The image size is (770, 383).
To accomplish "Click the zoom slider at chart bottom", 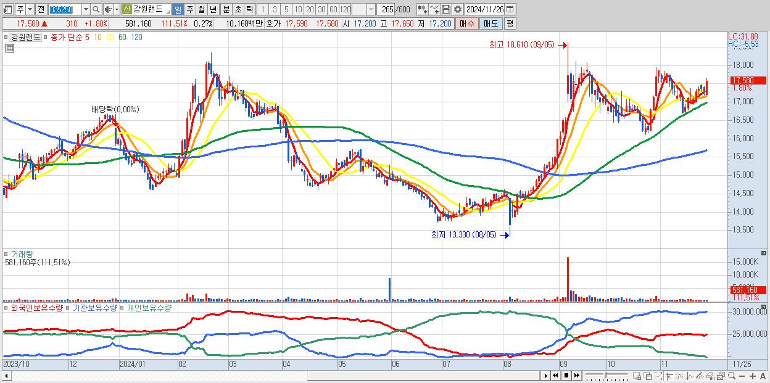I will 606,375.
